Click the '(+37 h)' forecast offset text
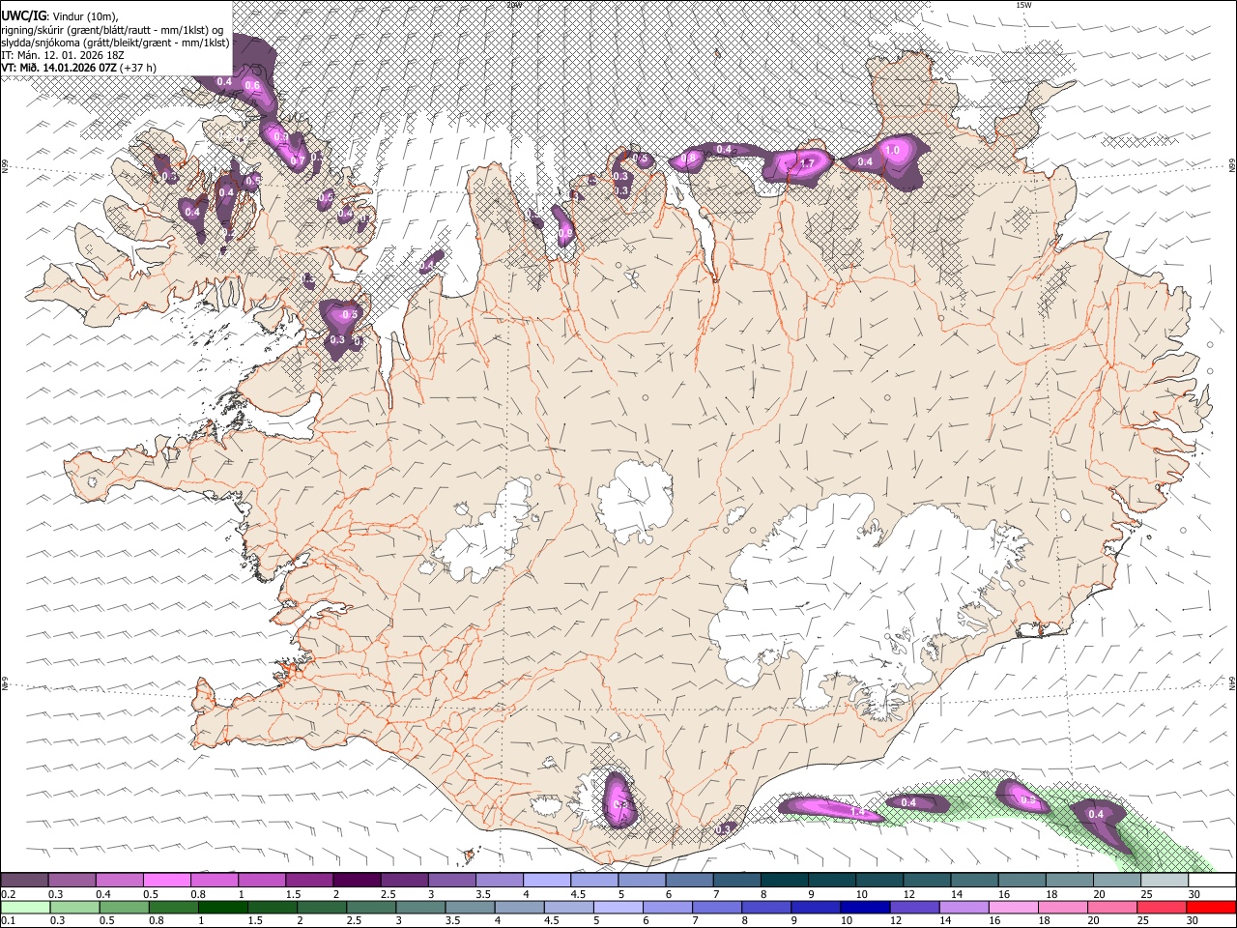Viewport: 1237px width, 928px height. 138,68
